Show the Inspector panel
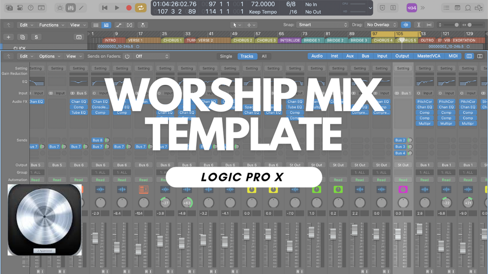Viewport: 488px width, 274px height. tap(20, 8)
